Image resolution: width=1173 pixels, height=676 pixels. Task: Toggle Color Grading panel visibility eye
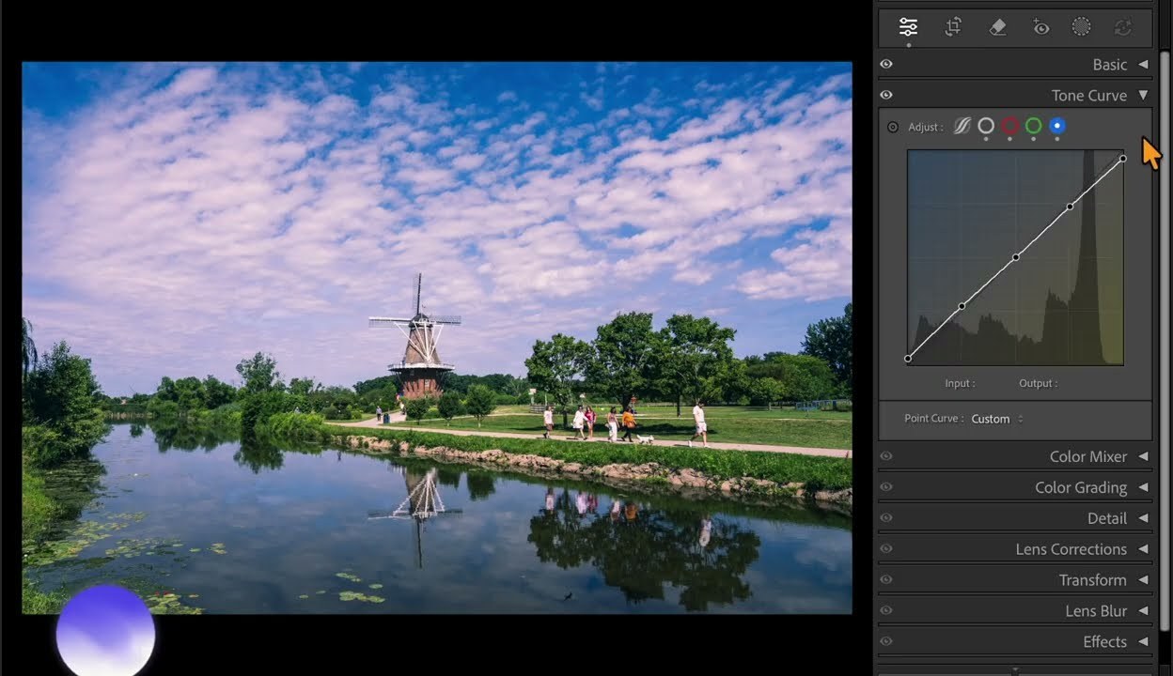click(886, 487)
